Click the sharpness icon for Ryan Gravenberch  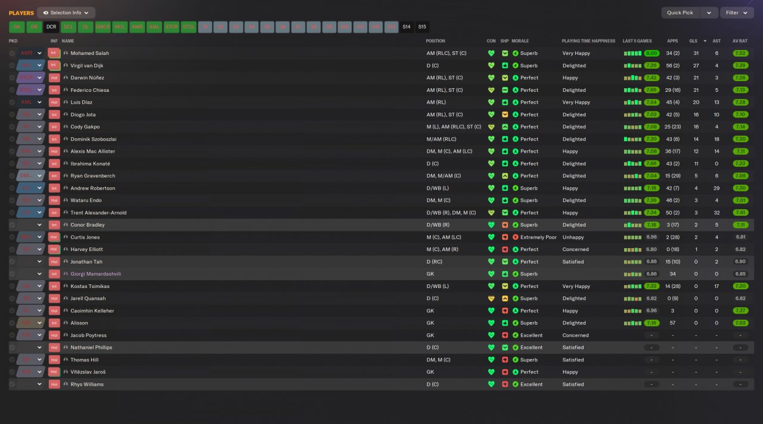505,176
